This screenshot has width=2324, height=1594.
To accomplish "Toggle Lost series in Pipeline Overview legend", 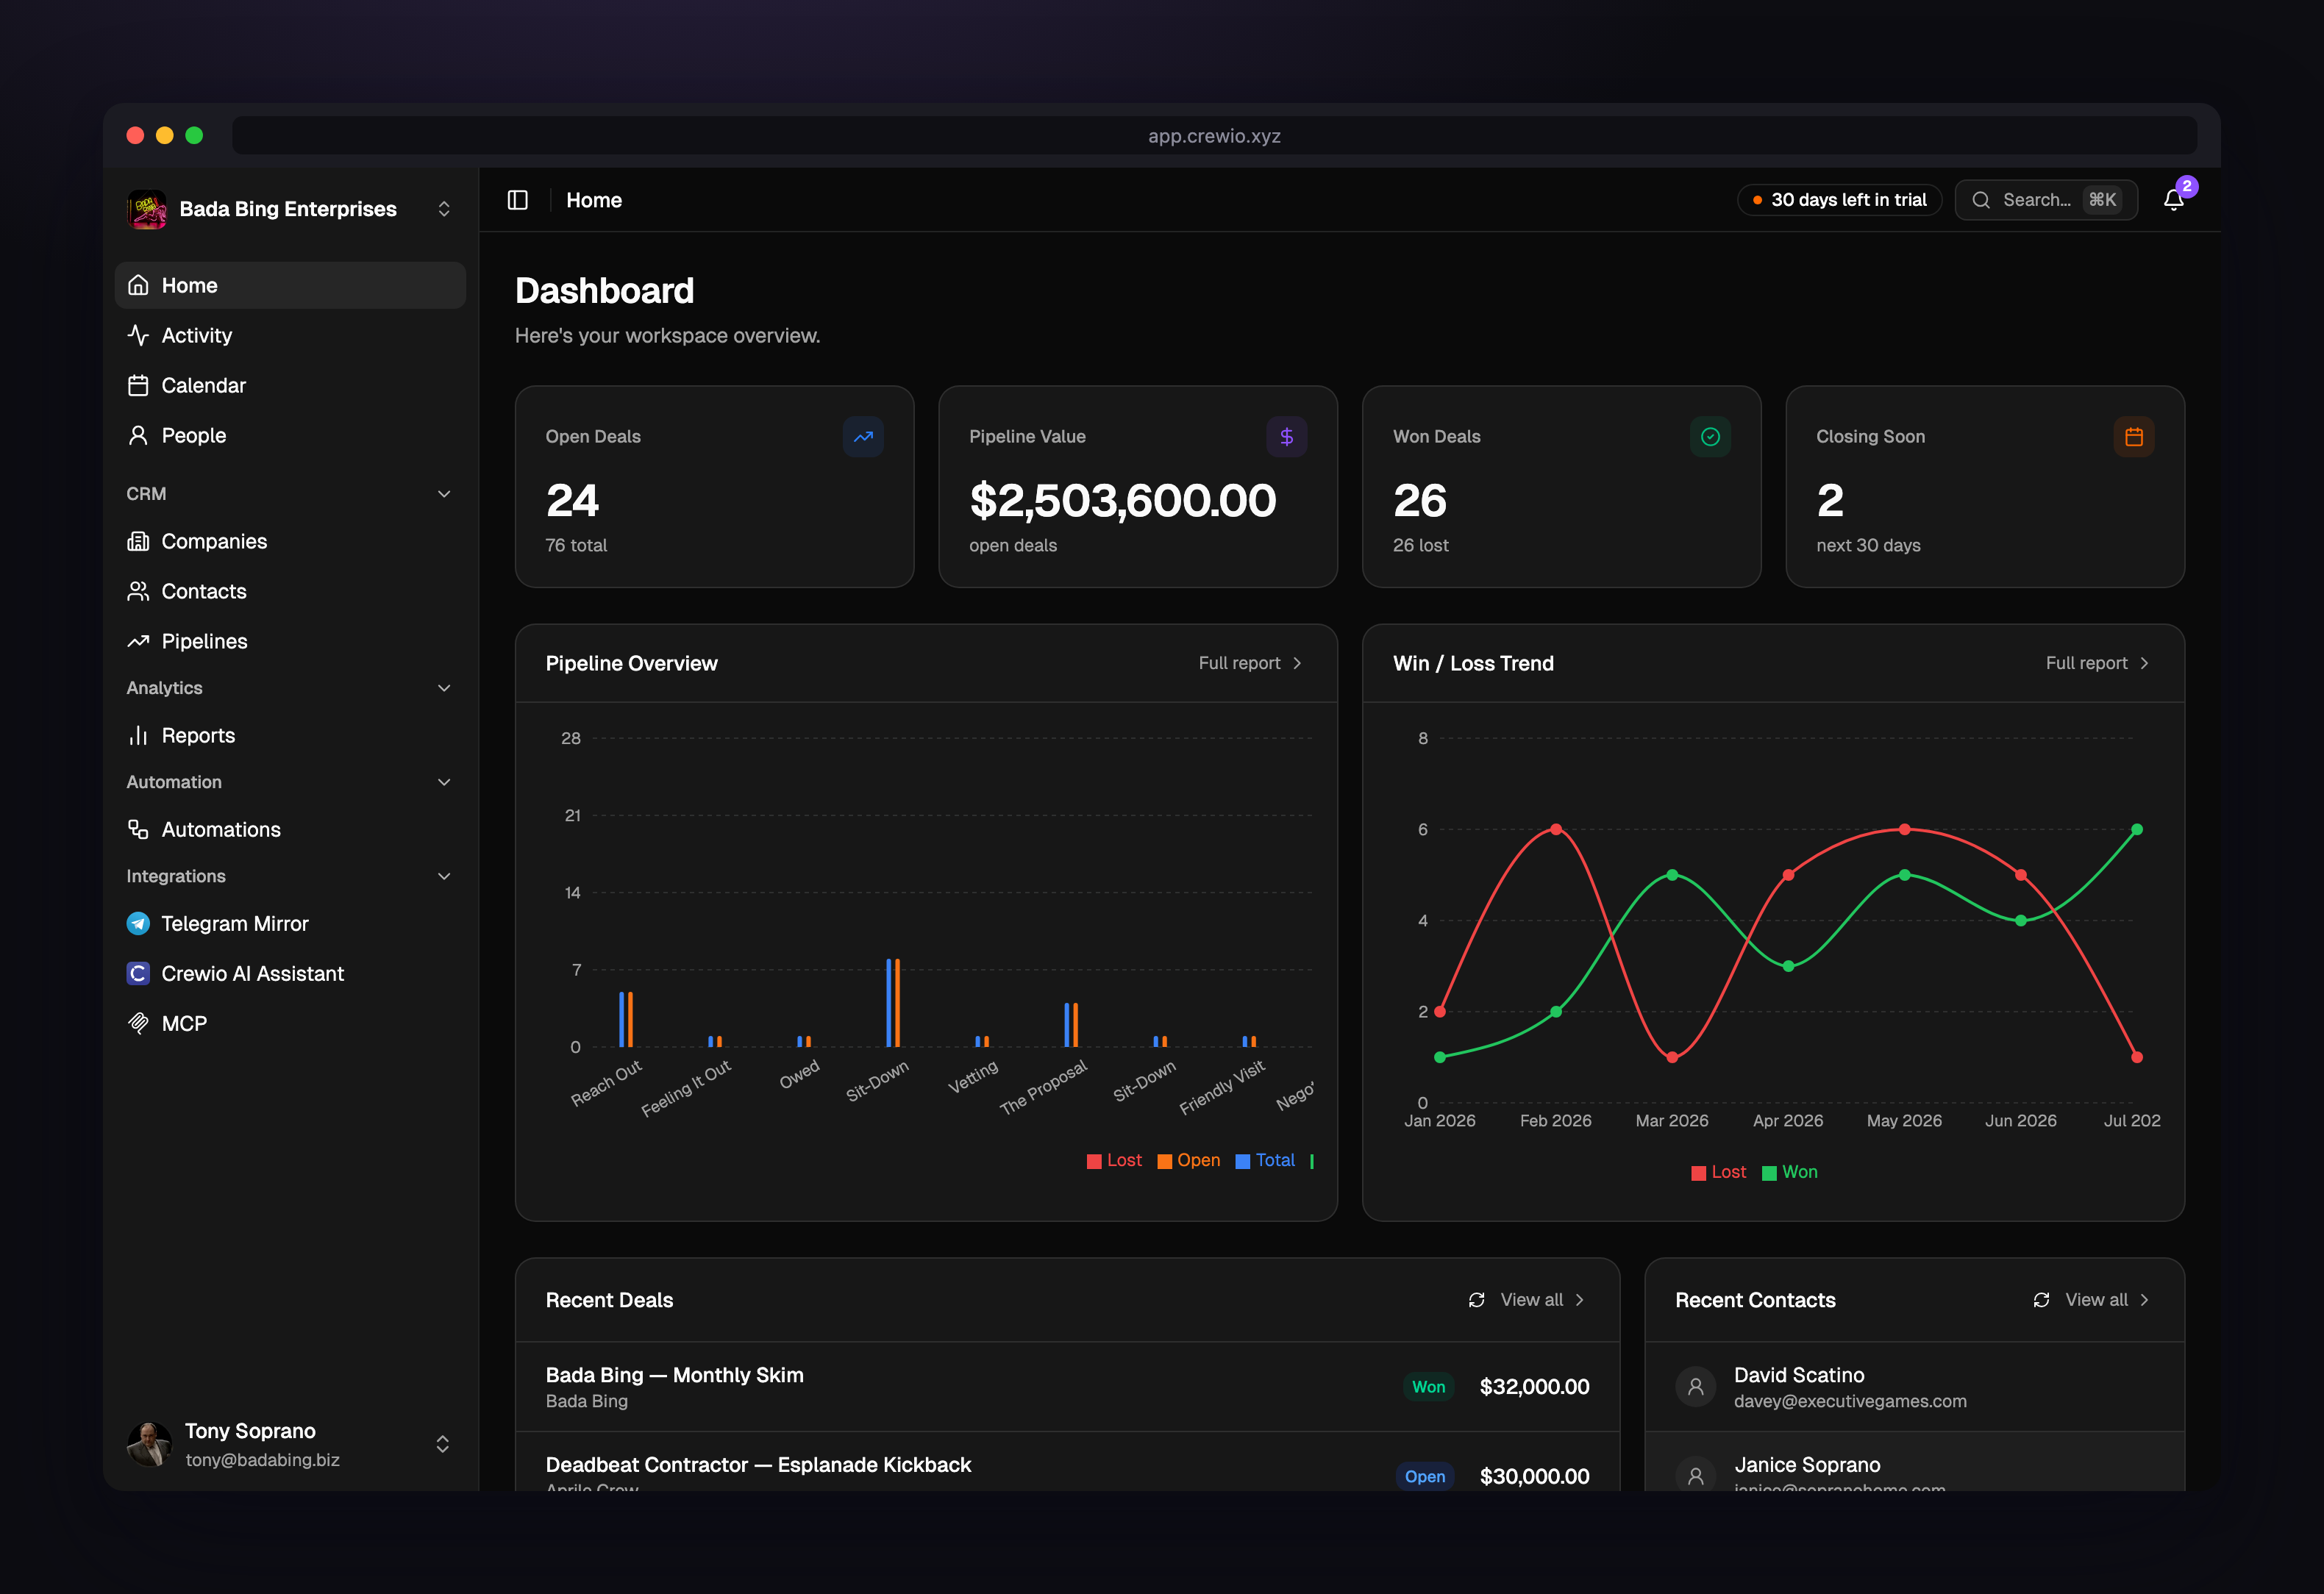I will click(1114, 1160).
